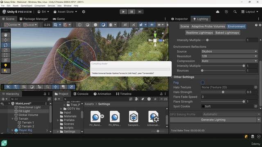Toggle the Hierarchy panel lock
This screenshot has width=262, height=147.
pos(45,94)
